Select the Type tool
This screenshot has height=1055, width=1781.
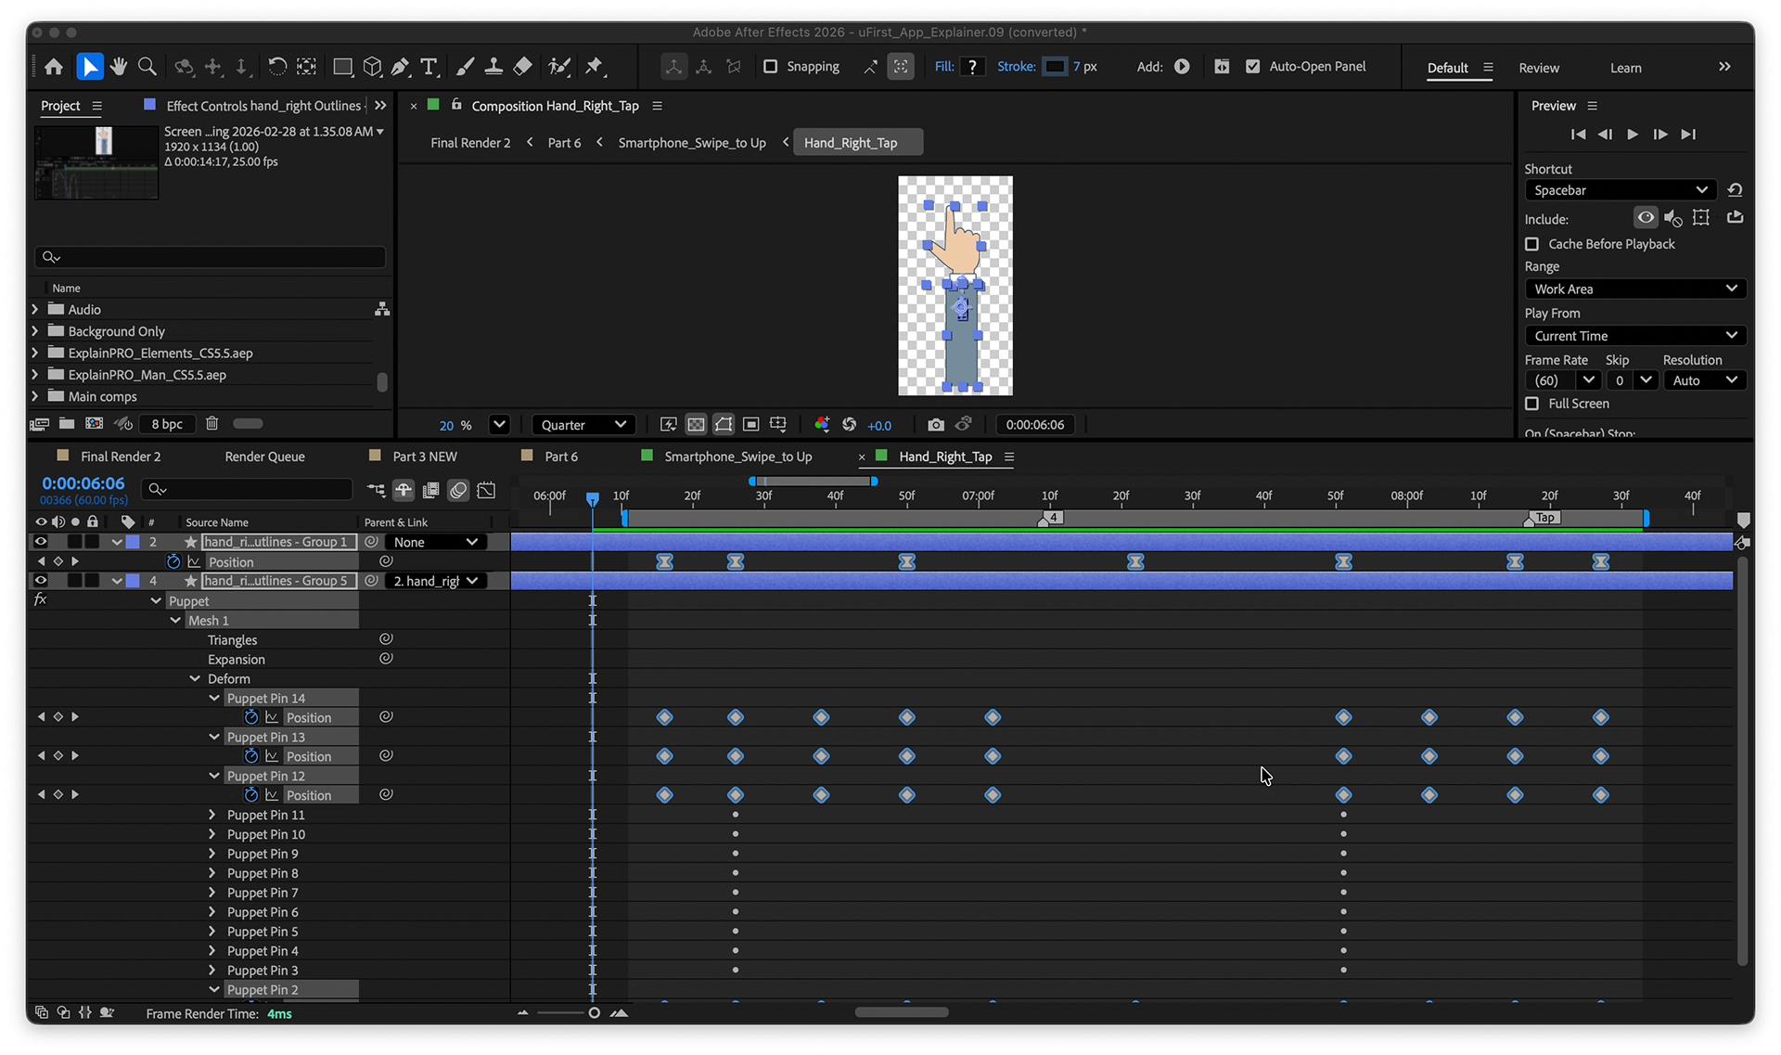point(429,67)
